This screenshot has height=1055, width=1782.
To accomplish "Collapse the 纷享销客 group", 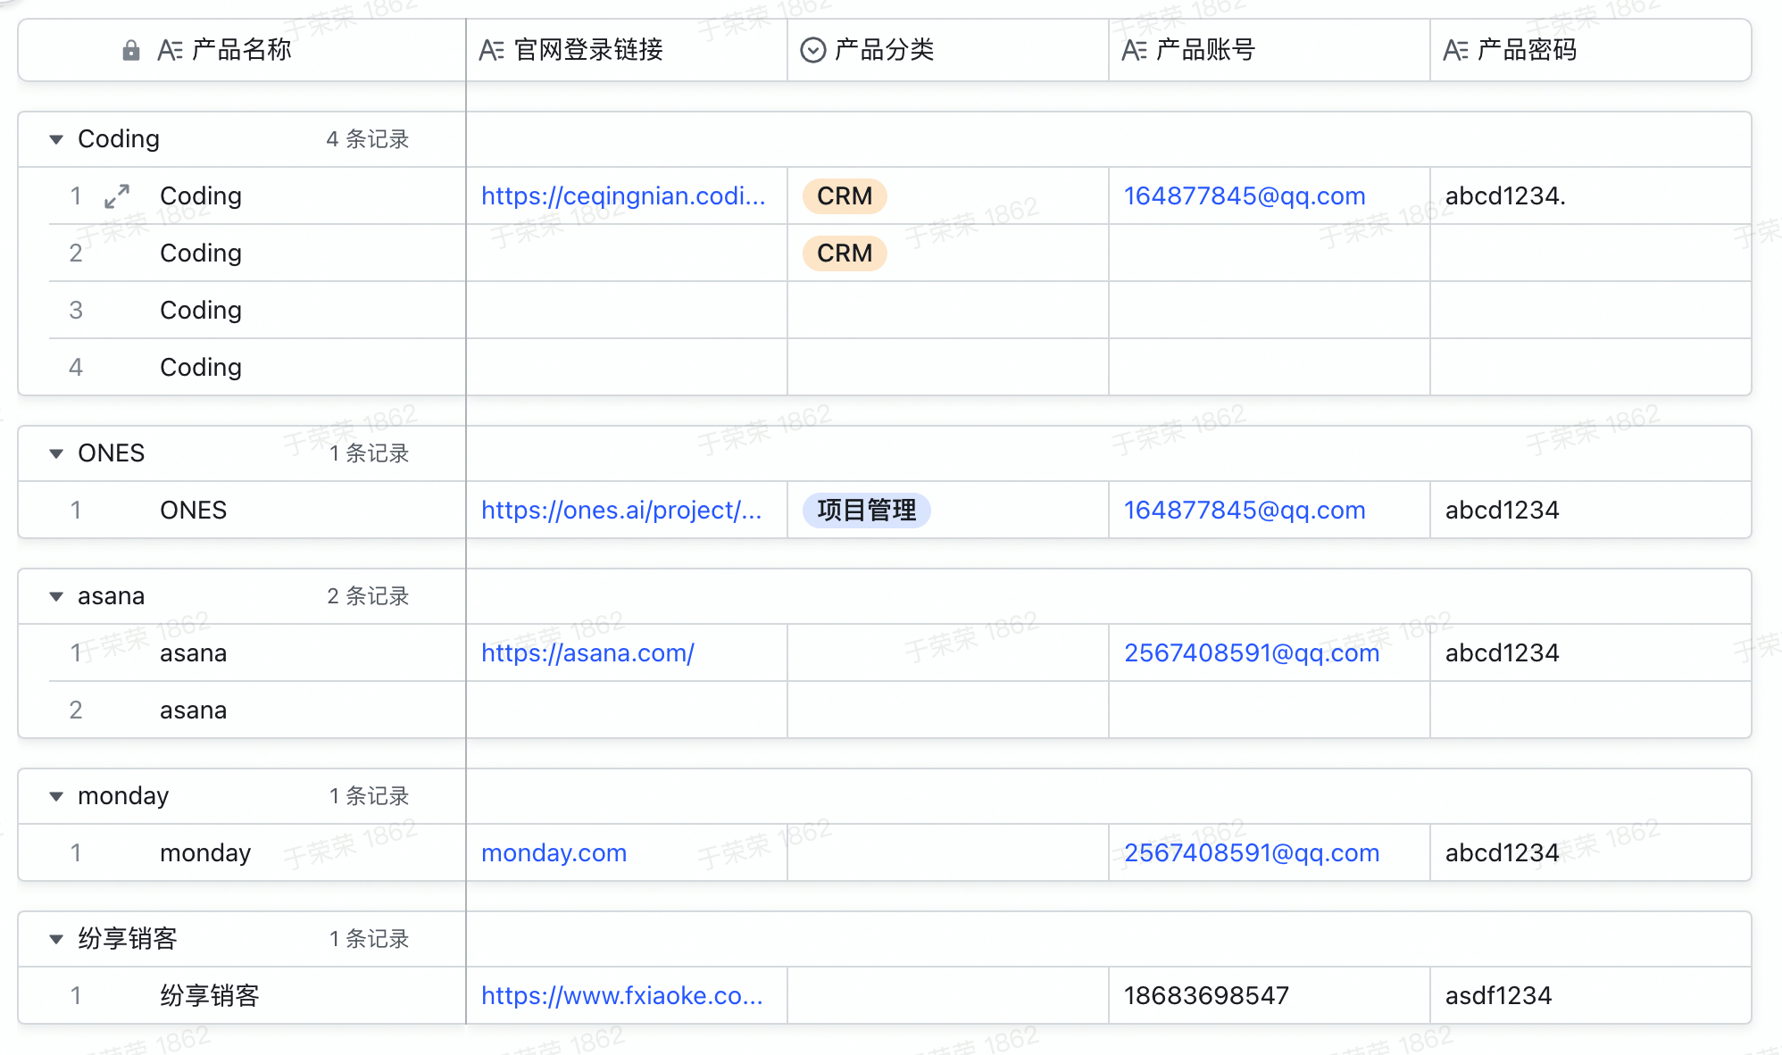I will (x=56, y=939).
